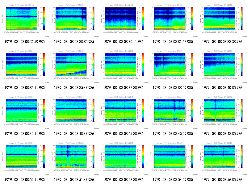Click the caption 1979-03-03 08:38:59.986
This screenshot has height=184, width=247.
pos(173,88)
